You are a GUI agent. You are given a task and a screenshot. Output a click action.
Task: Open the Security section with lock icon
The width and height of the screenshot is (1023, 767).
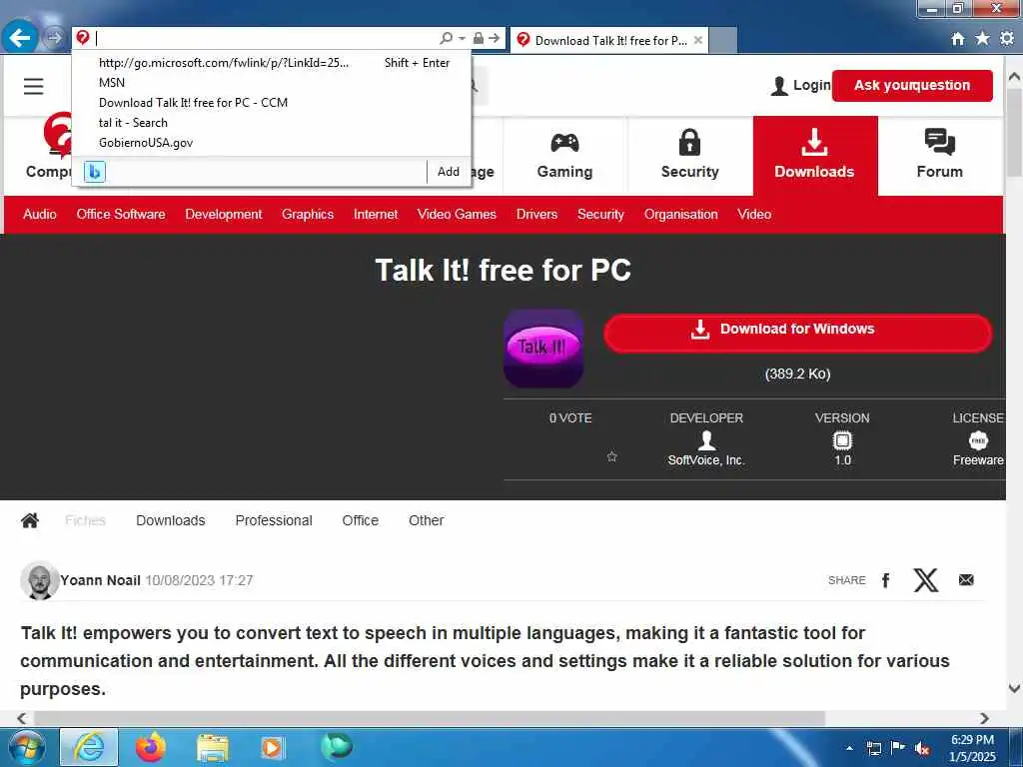point(689,155)
